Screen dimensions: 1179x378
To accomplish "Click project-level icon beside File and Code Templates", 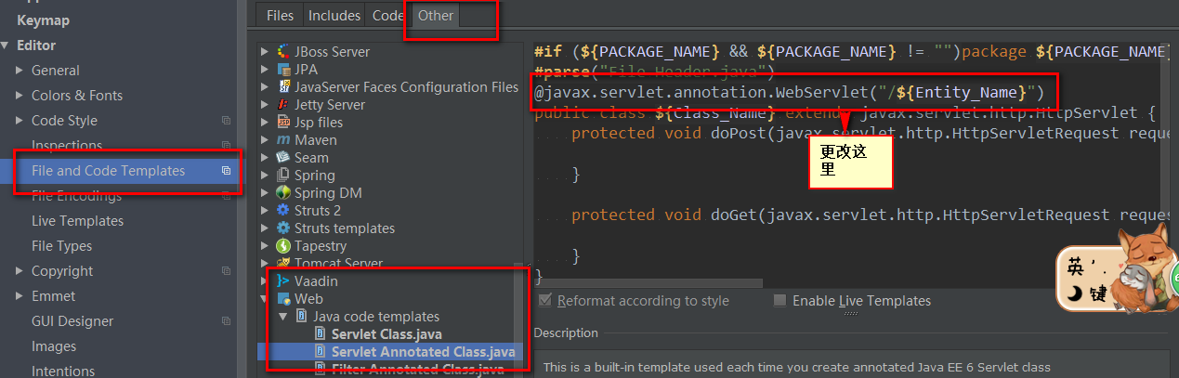I will point(226,171).
